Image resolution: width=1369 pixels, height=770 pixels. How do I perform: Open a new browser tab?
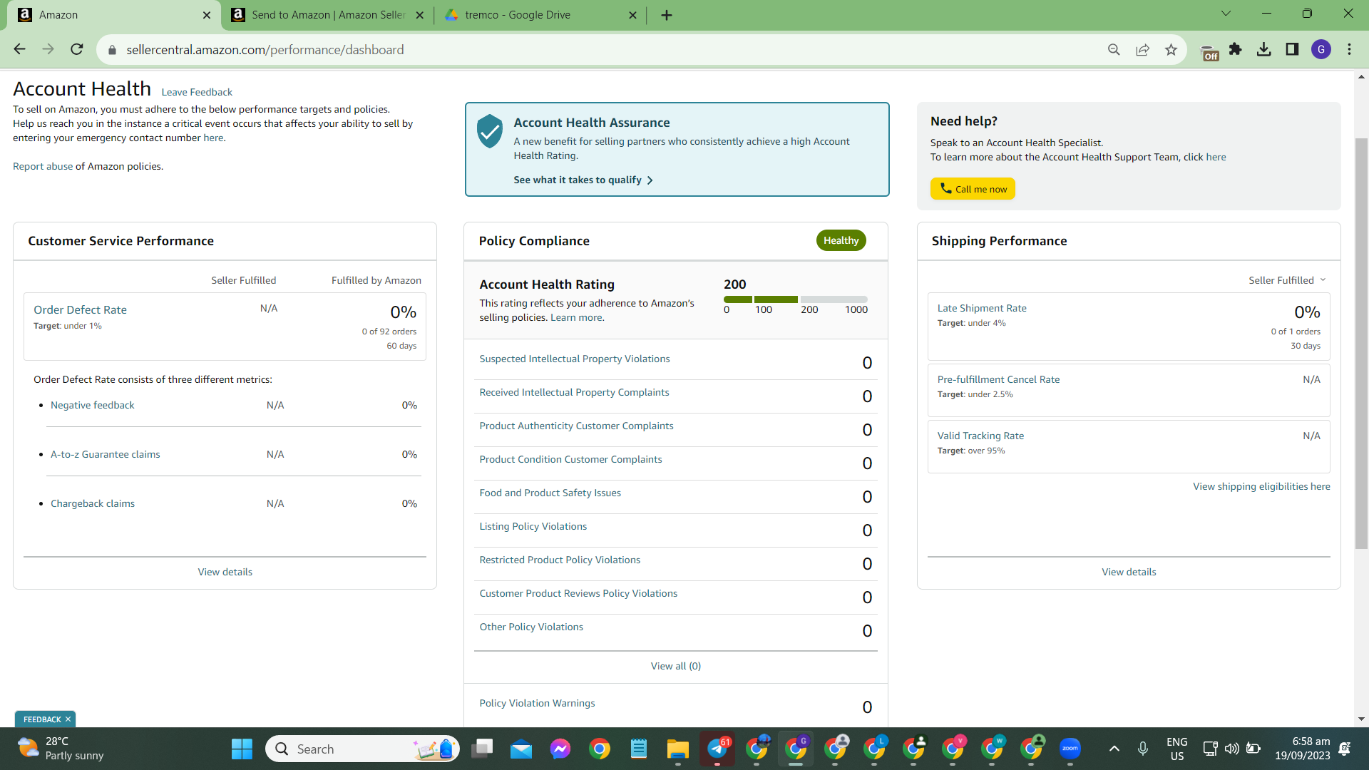(666, 15)
